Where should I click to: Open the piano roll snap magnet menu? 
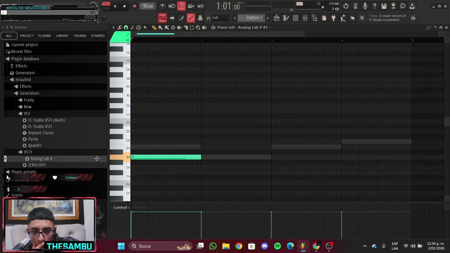click(x=126, y=27)
